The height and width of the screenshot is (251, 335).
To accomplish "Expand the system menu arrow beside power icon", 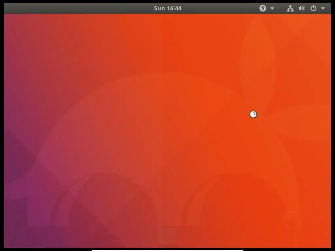I will pos(323,8).
